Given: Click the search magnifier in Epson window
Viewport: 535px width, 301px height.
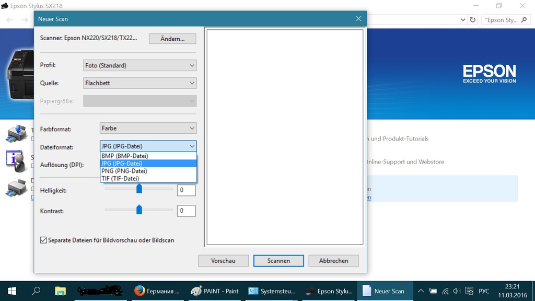Looking at the screenshot, I should [x=524, y=20].
